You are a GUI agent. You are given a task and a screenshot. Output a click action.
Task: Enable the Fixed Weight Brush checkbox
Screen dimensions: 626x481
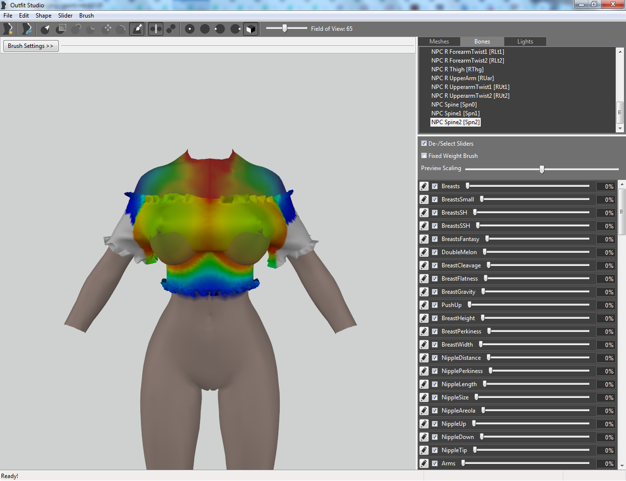click(x=424, y=156)
